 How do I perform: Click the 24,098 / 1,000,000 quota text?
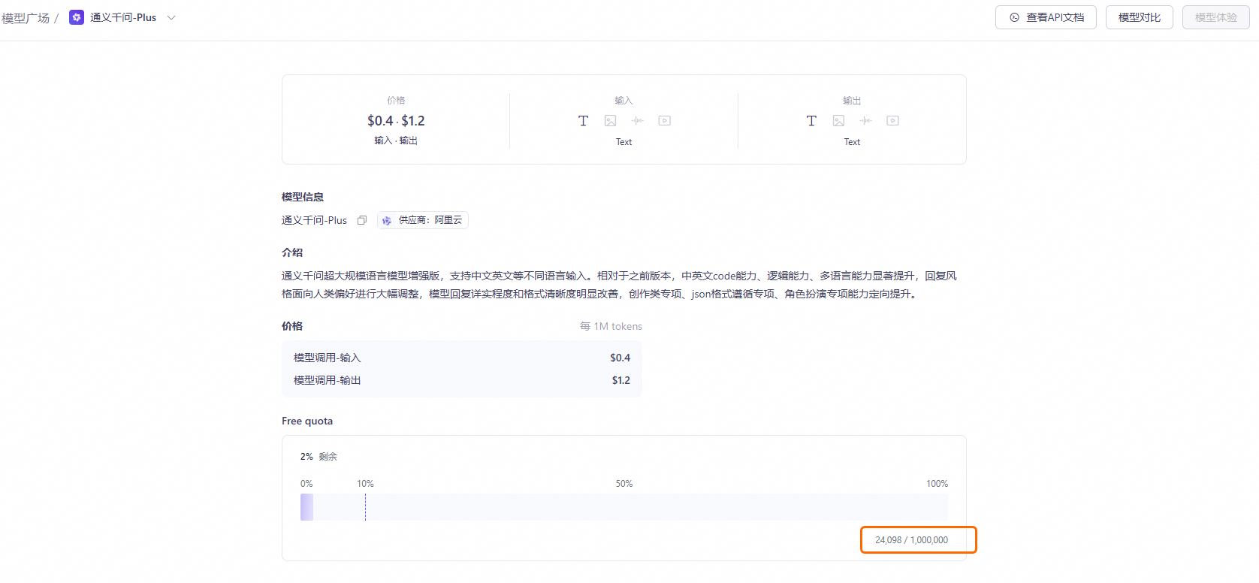pyautogui.click(x=911, y=539)
